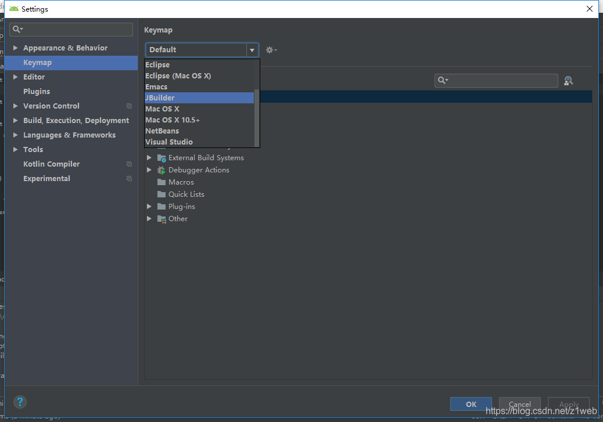Expand the Other node
This screenshot has width=603, height=422.
click(149, 219)
